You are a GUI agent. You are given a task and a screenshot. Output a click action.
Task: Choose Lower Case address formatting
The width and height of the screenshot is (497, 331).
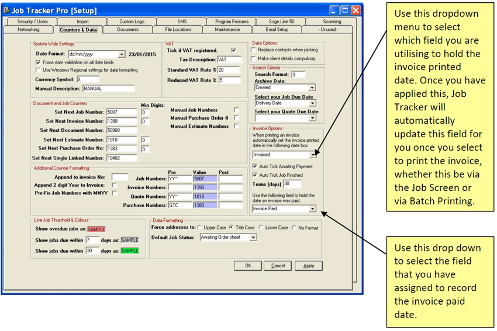point(261,228)
